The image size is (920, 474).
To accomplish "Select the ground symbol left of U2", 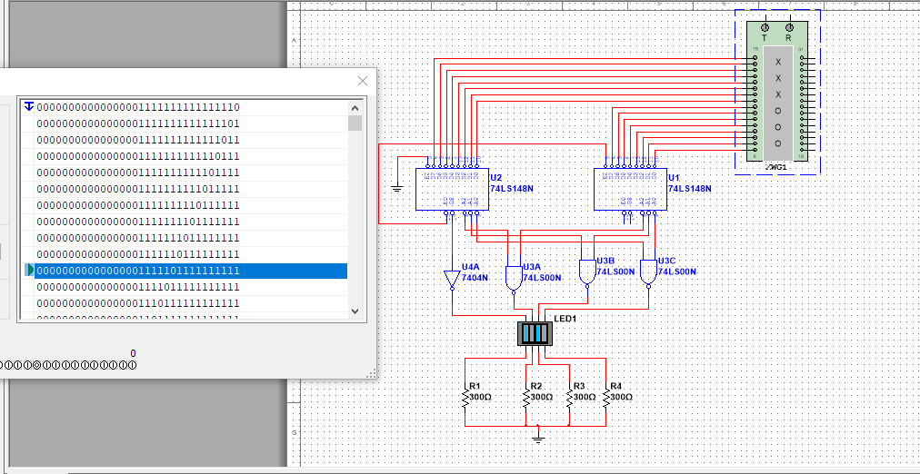I will (x=397, y=189).
